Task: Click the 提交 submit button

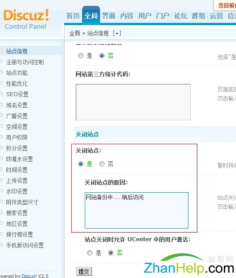Action: tap(84, 271)
